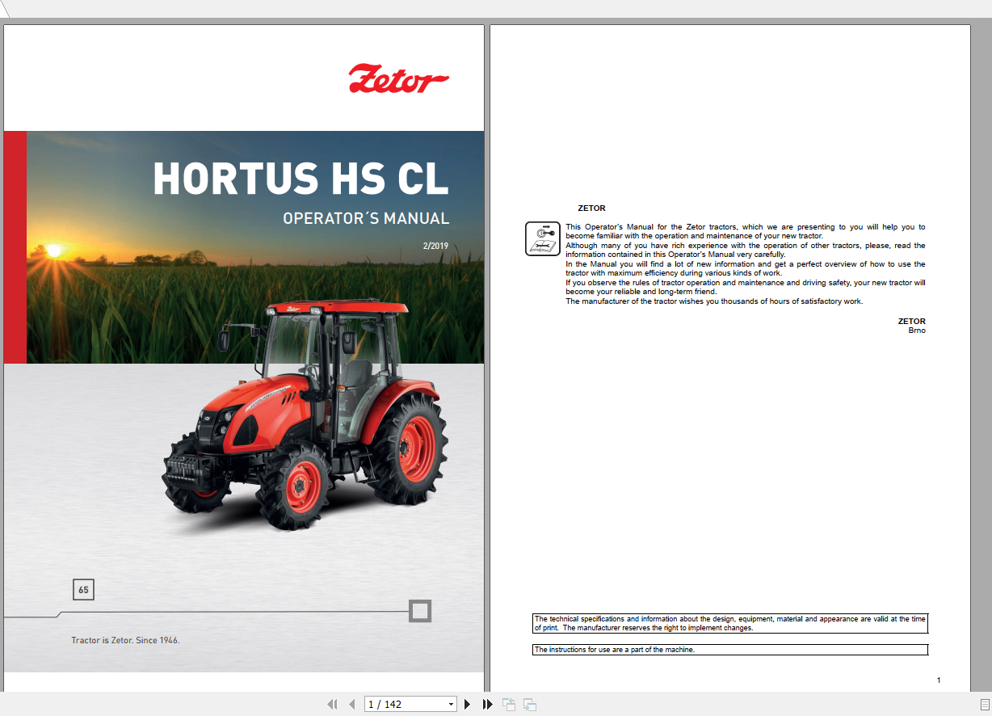The image size is (992, 716).
Task: Click the previous view navigation icon
Action: click(509, 705)
